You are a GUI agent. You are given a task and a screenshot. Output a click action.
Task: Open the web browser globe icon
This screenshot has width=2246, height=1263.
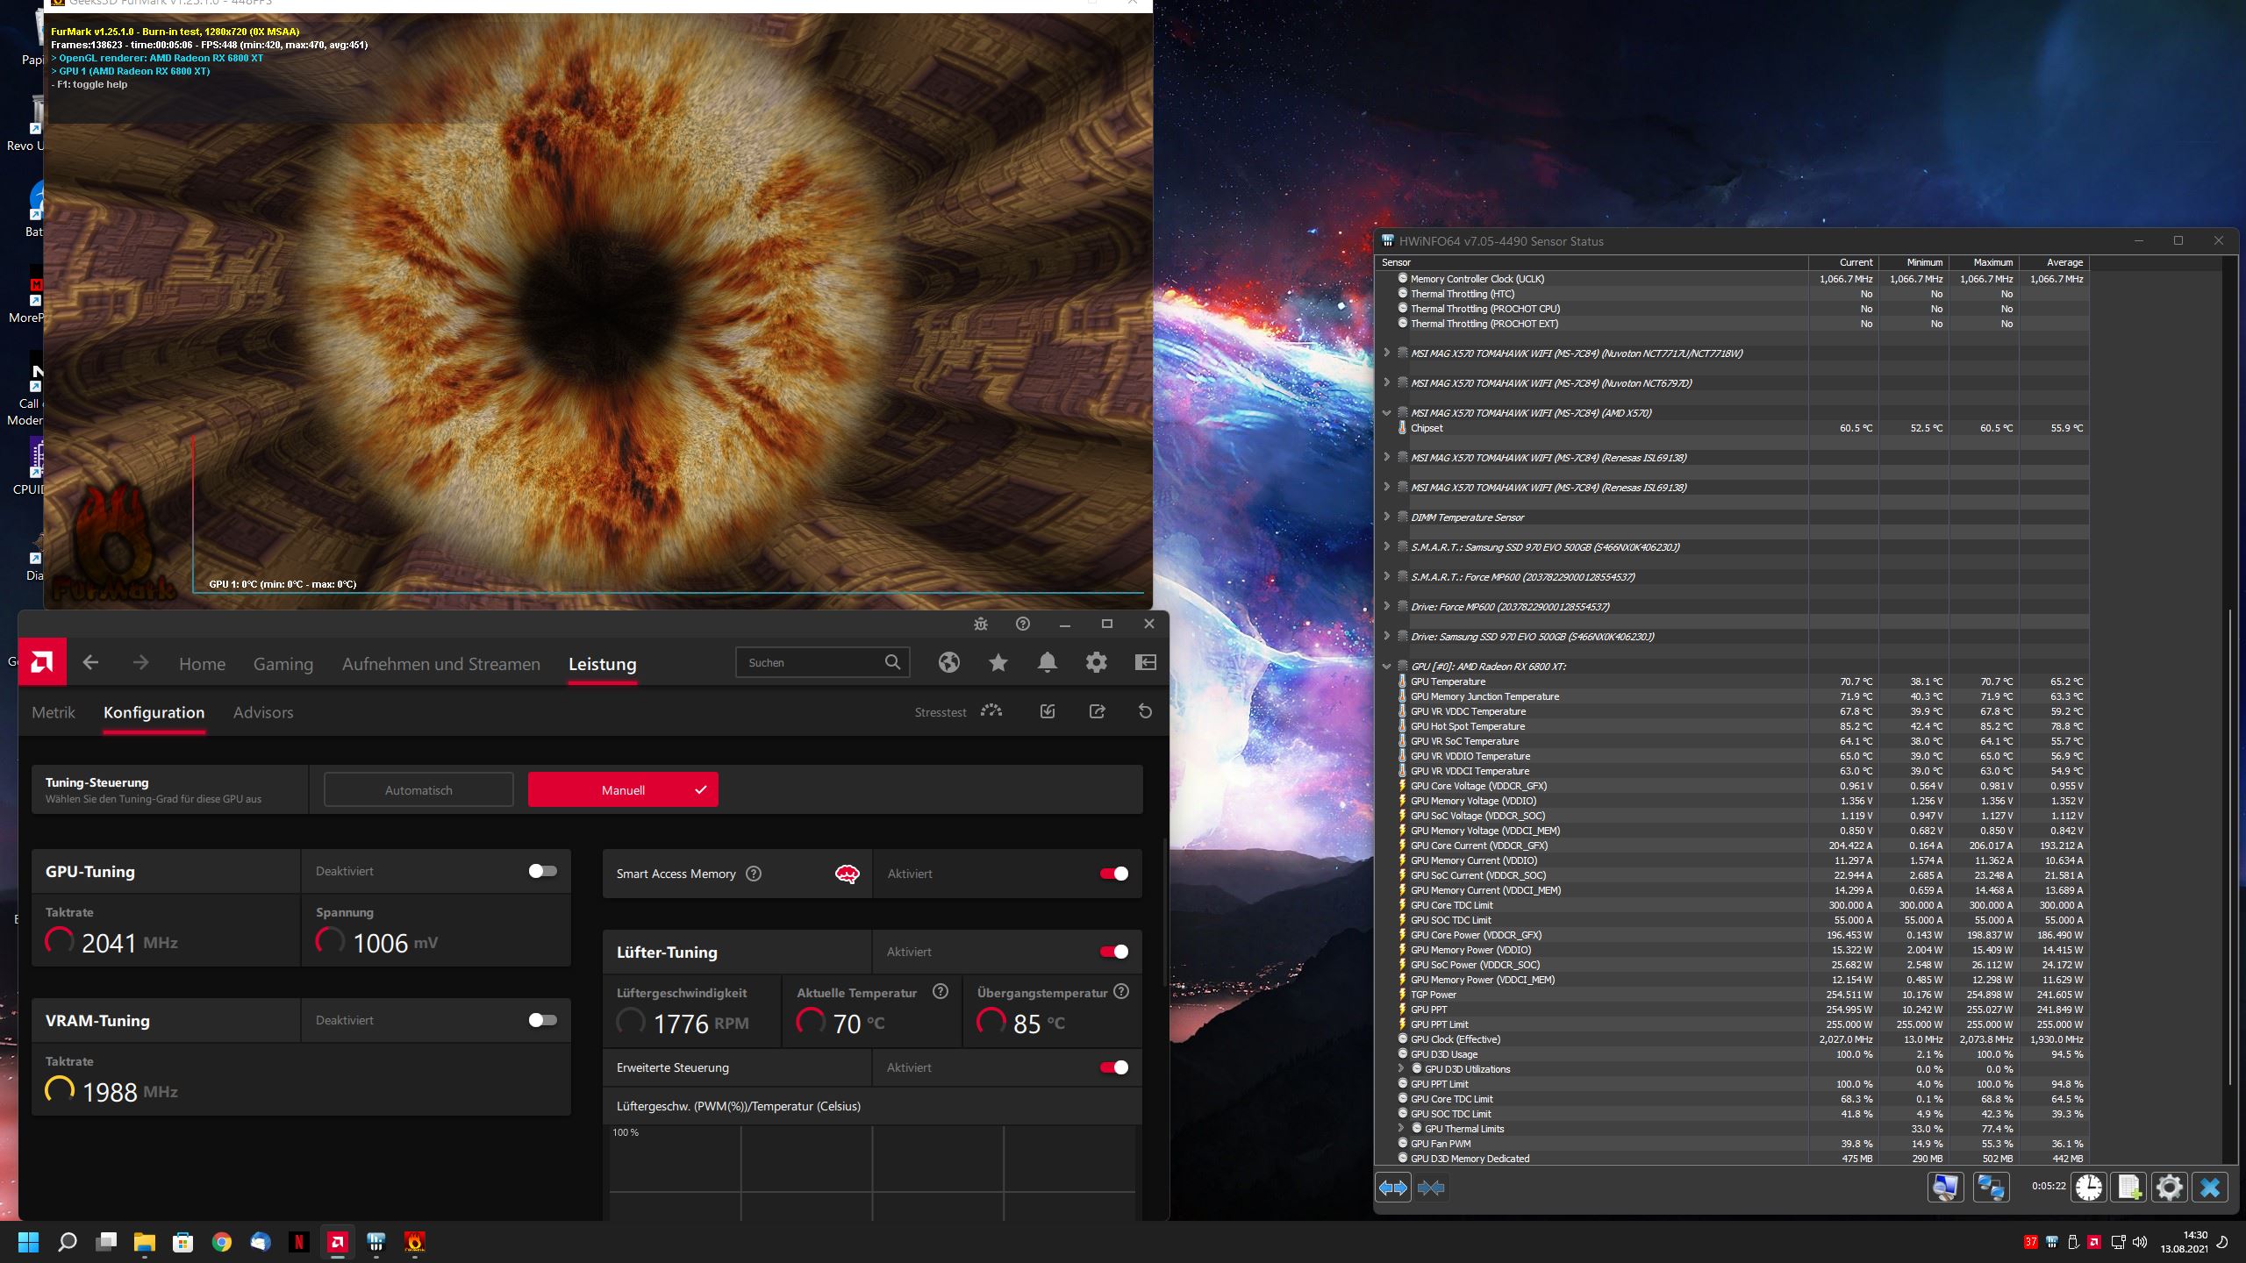pyautogui.click(x=948, y=663)
